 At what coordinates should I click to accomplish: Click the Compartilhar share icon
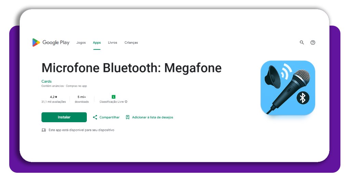click(95, 117)
